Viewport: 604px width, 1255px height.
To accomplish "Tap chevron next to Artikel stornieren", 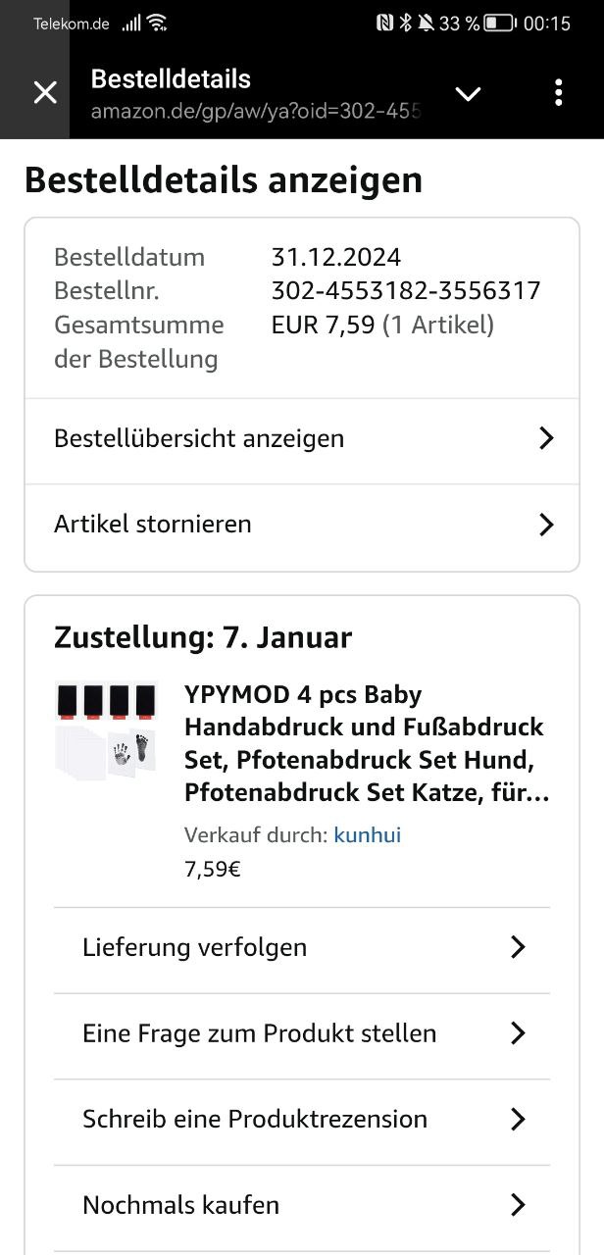I will tap(547, 525).
